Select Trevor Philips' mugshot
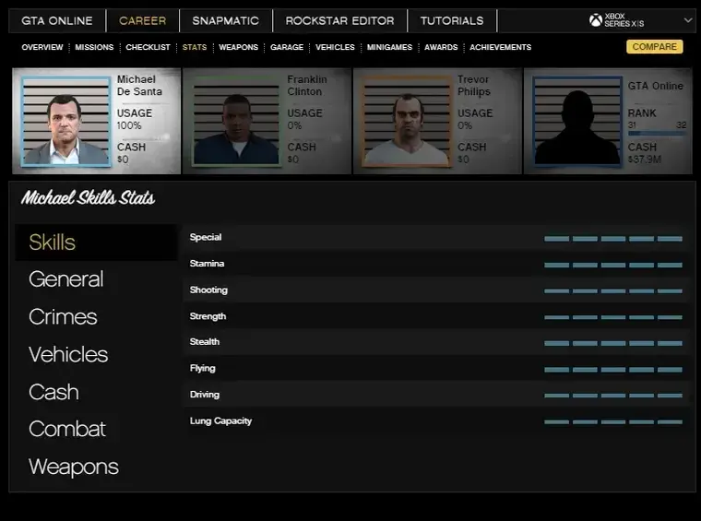This screenshot has width=701, height=521. (x=407, y=121)
